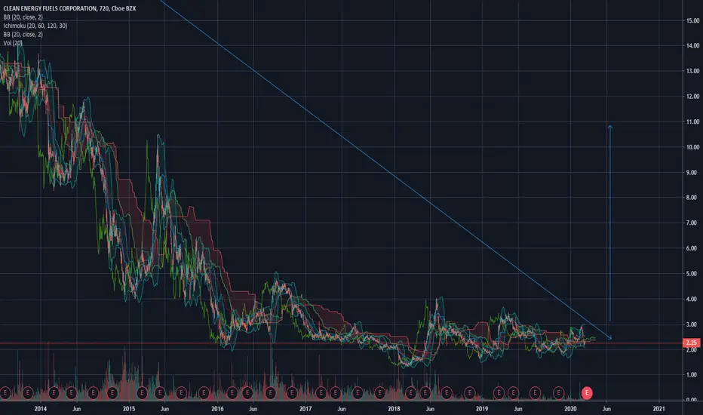
Task: Click the dotted red current price line
Action: (341, 343)
